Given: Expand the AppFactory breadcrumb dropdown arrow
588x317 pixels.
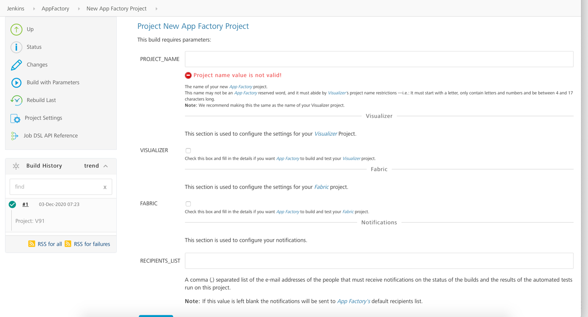Looking at the screenshot, I should point(79,9).
